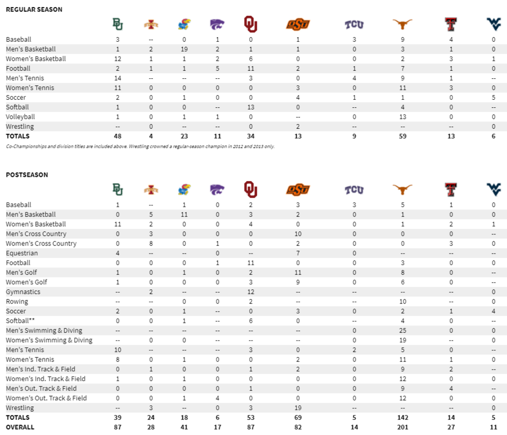
Task: Select the Oklahoma State logo in Regular Season
Action: click(298, 24)
